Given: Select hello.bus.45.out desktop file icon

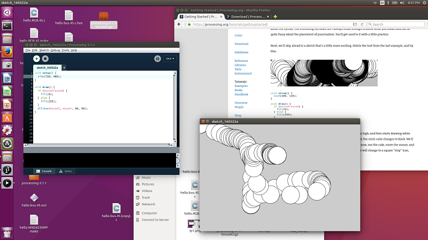Looking at the screenshot, I should tap(34, 200).
